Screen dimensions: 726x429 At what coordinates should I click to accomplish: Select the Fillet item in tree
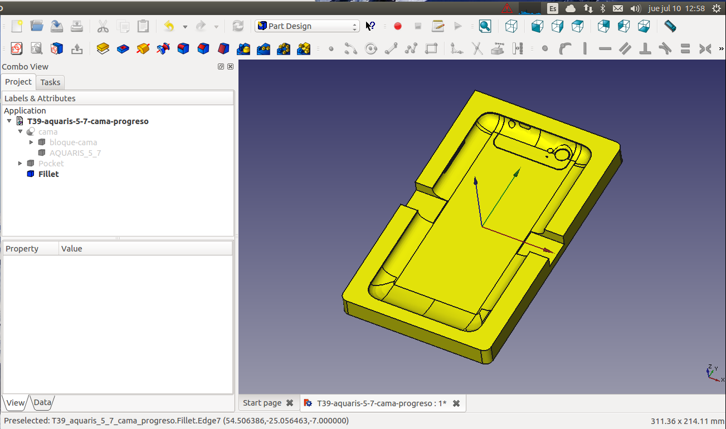click(x=48, y=174)
